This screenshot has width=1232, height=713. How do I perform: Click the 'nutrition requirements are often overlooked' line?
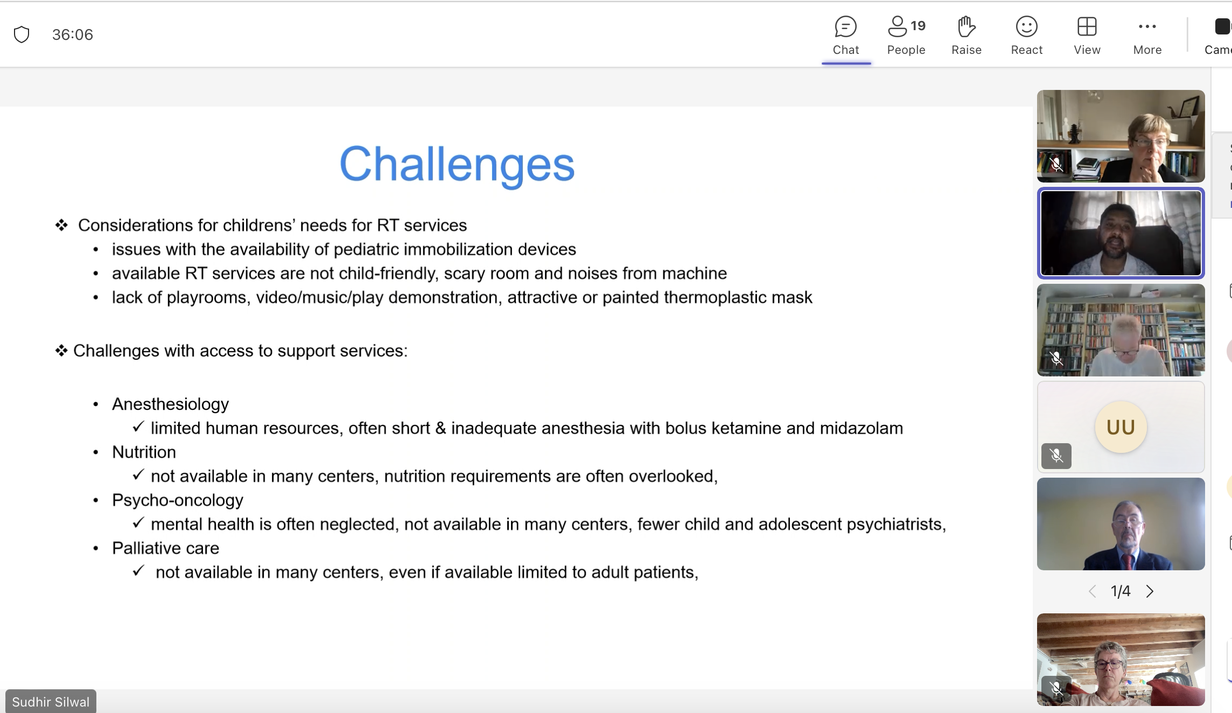[434, 476]
